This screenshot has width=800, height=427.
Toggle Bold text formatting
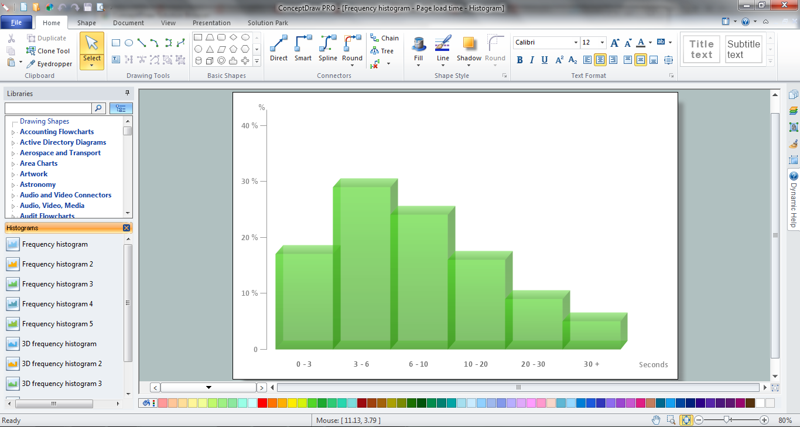click(x=519, y=60)
